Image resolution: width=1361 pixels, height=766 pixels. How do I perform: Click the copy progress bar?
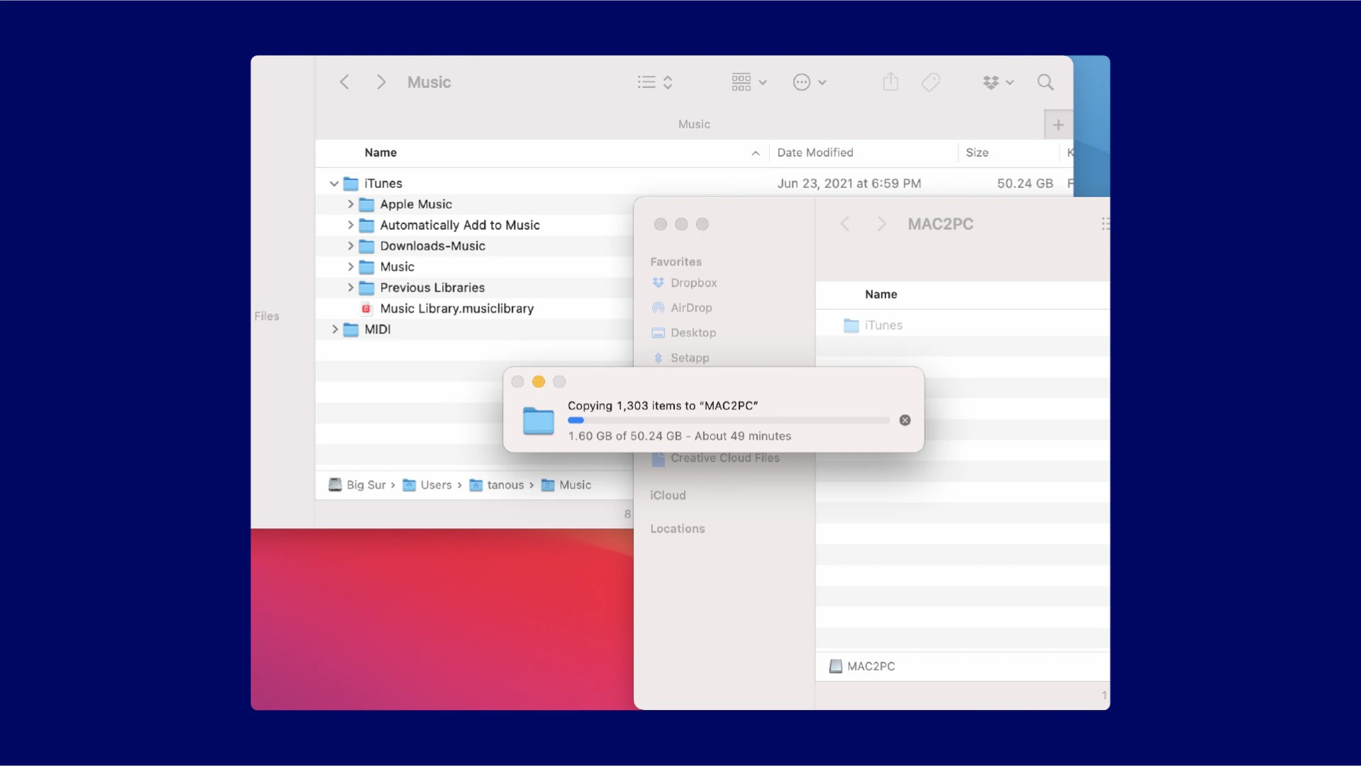tap(728, 421)
